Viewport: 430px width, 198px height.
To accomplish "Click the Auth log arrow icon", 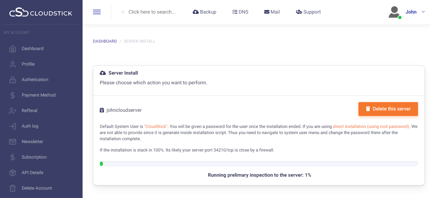I will [13, 126].
